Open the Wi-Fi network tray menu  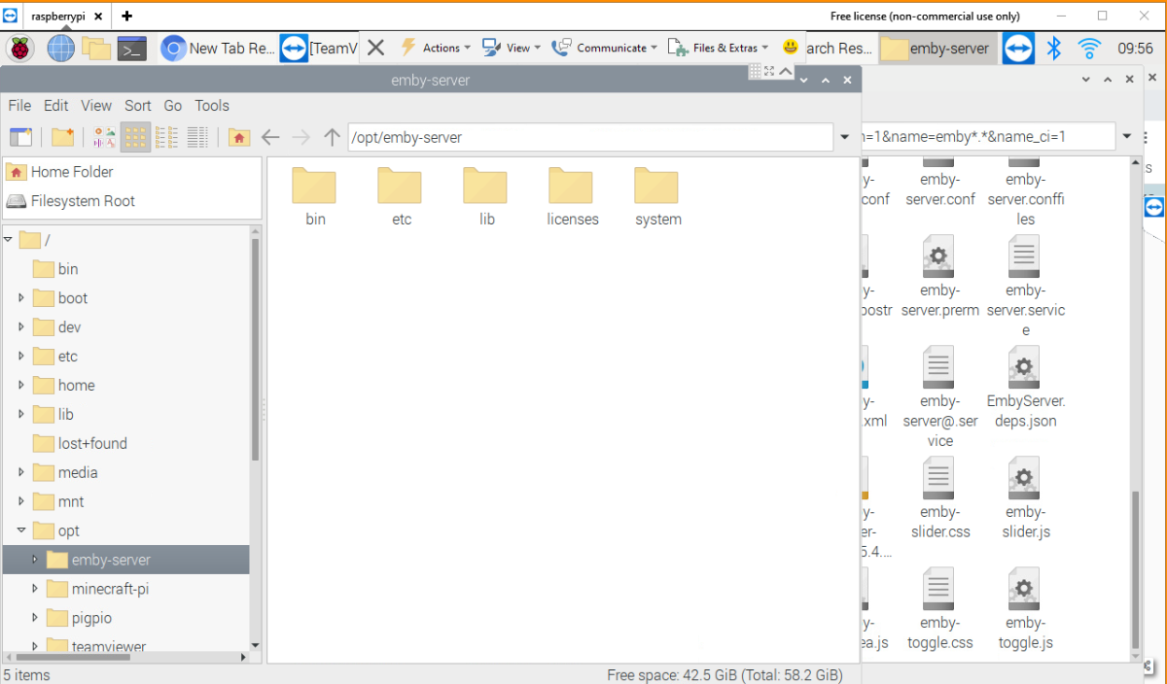[1089, 48]
